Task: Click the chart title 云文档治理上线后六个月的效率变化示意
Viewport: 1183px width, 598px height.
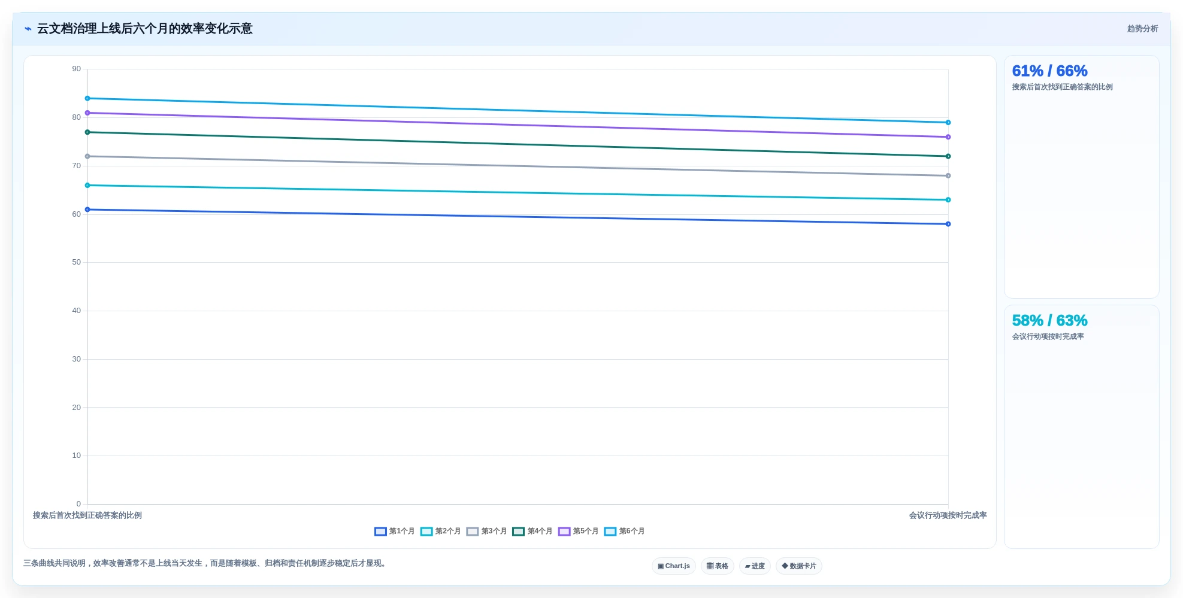Action: [x=145, y=29]
